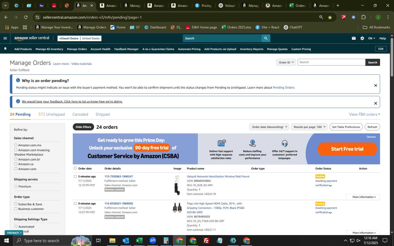Go back with the browser back arrow

[6, 17]
